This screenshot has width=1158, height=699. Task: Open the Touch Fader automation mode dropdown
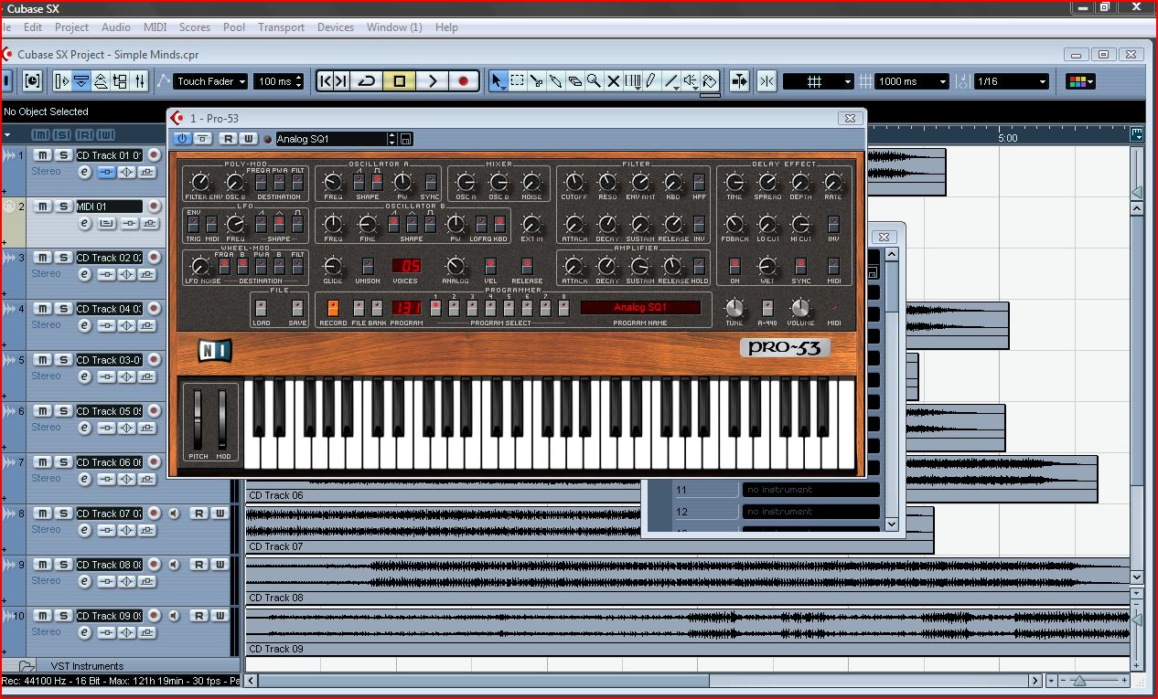point(211,81)
